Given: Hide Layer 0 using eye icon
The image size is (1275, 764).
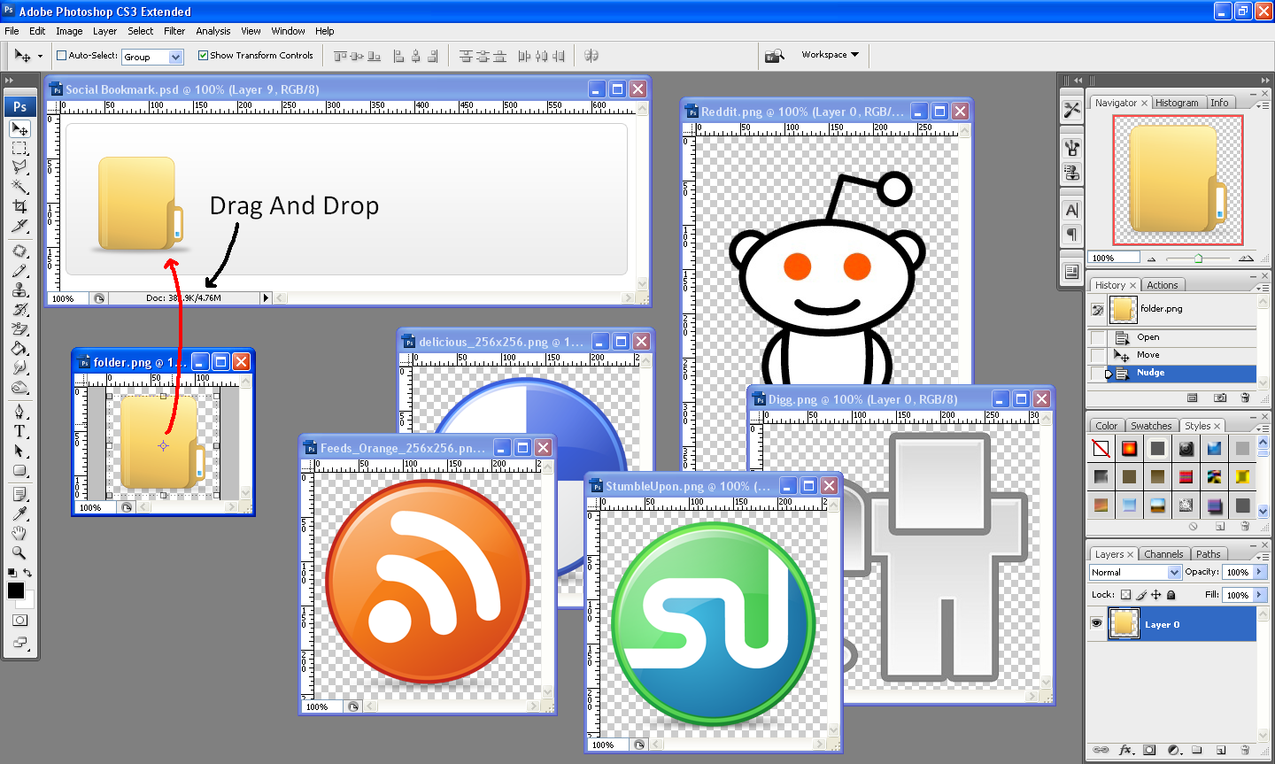Looking at the screenshot, I should [1097, 624].
